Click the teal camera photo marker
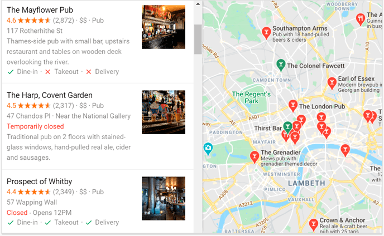This screenshot has height=236, width=384. click(x=208, y=149)
